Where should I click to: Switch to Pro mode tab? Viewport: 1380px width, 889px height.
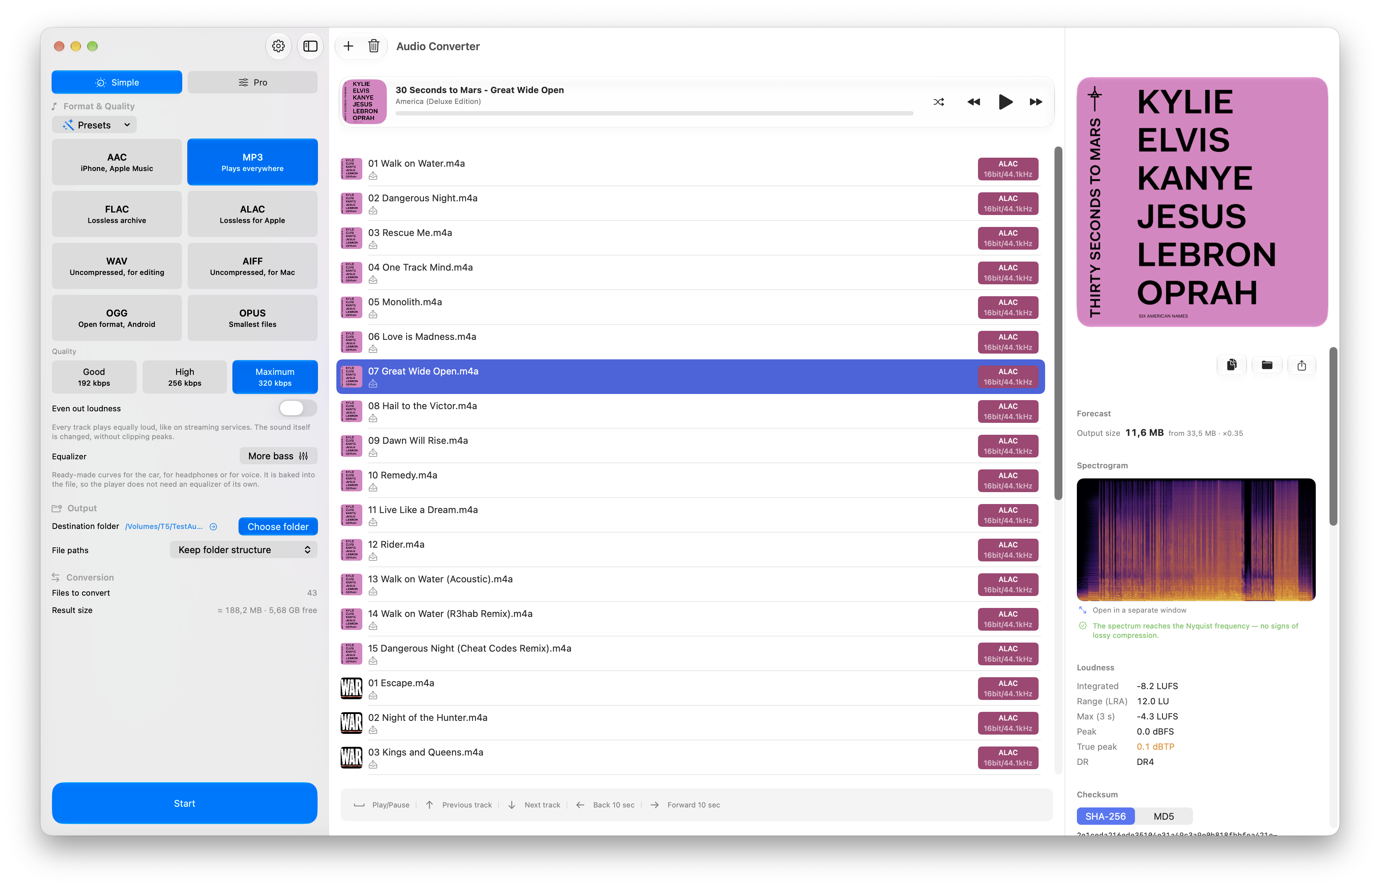click(252, 83)
